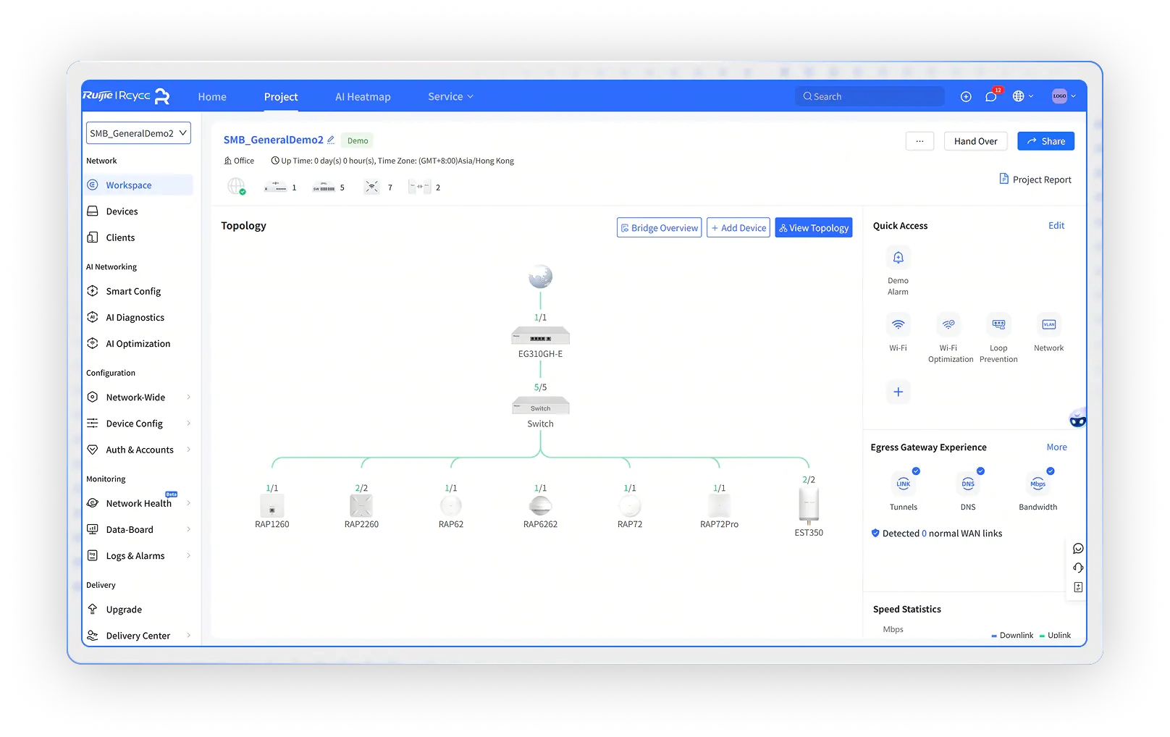Click the Bandwidth status icon

click(1038, 484)
